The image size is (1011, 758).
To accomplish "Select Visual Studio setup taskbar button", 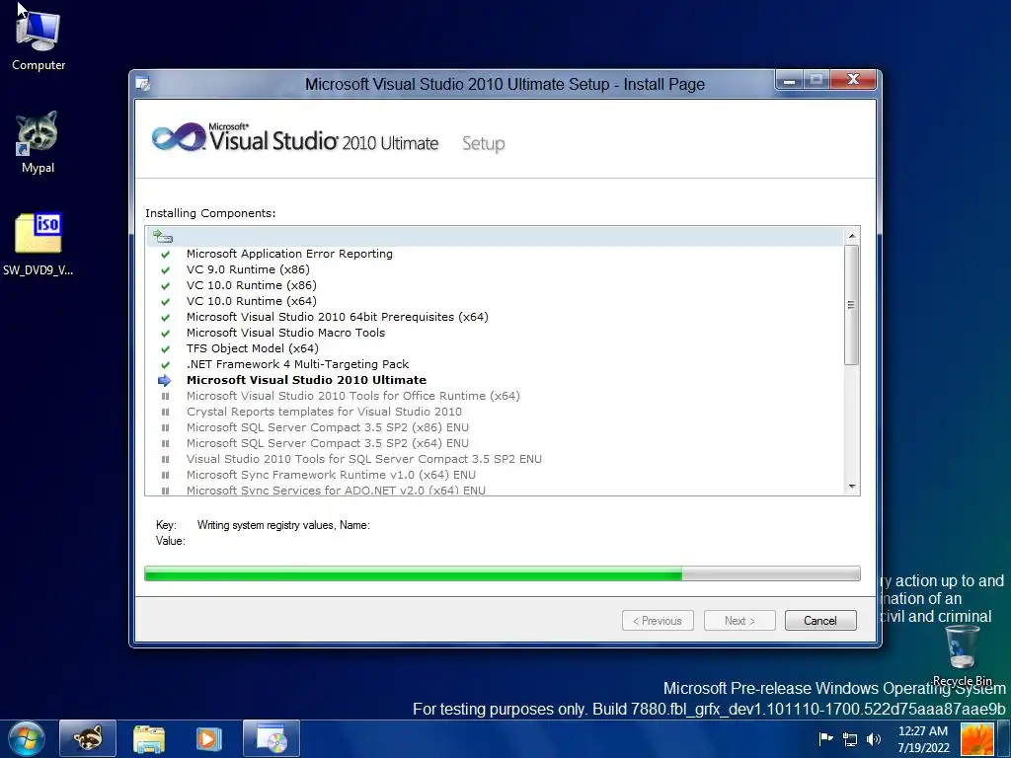I will point(272,738).
